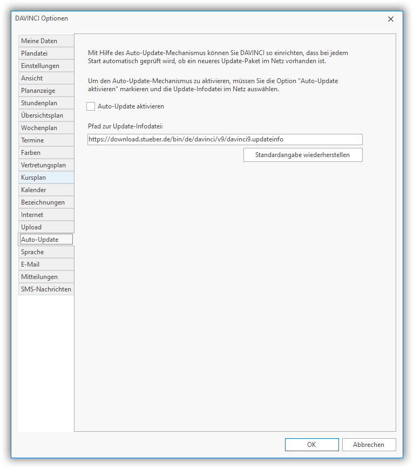
Task: Switch to the Plandatei tab
Action: coord(45,53)
